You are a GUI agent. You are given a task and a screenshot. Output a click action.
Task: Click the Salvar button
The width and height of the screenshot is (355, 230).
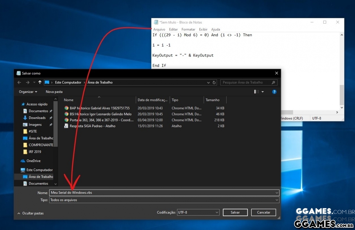(235, 212)
